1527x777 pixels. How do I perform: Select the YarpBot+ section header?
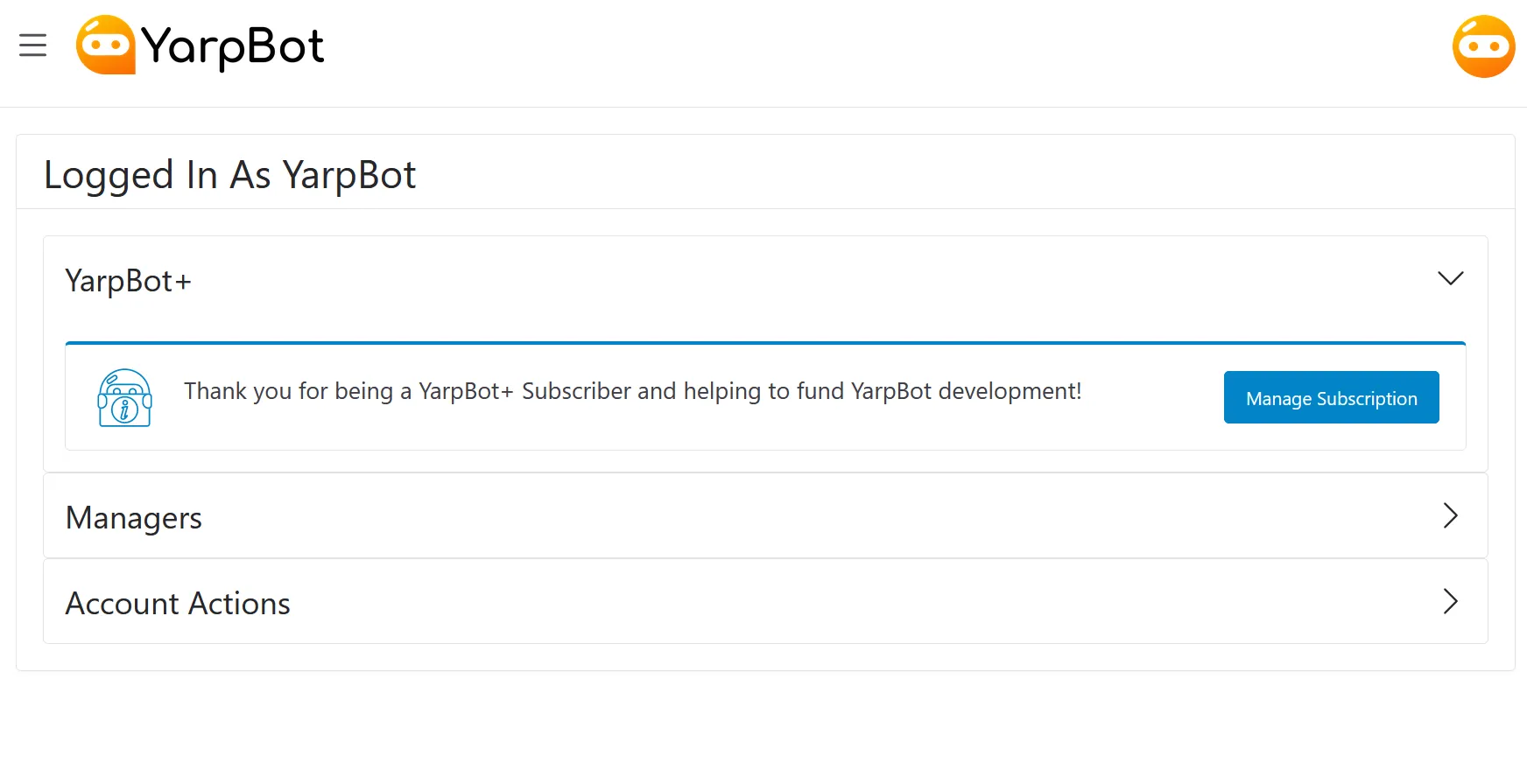click(128, 280)
